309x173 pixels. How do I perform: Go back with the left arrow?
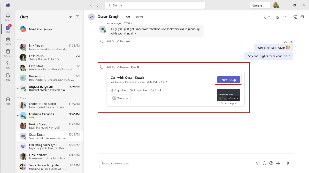pyautogui.click(x=91, y=5)
